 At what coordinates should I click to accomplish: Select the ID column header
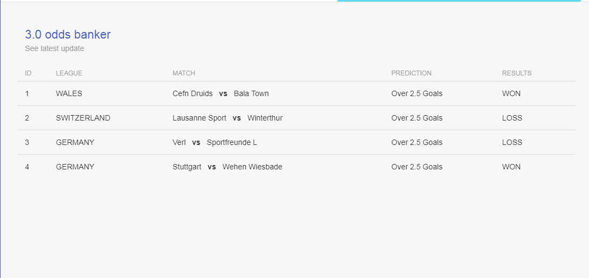28,73
